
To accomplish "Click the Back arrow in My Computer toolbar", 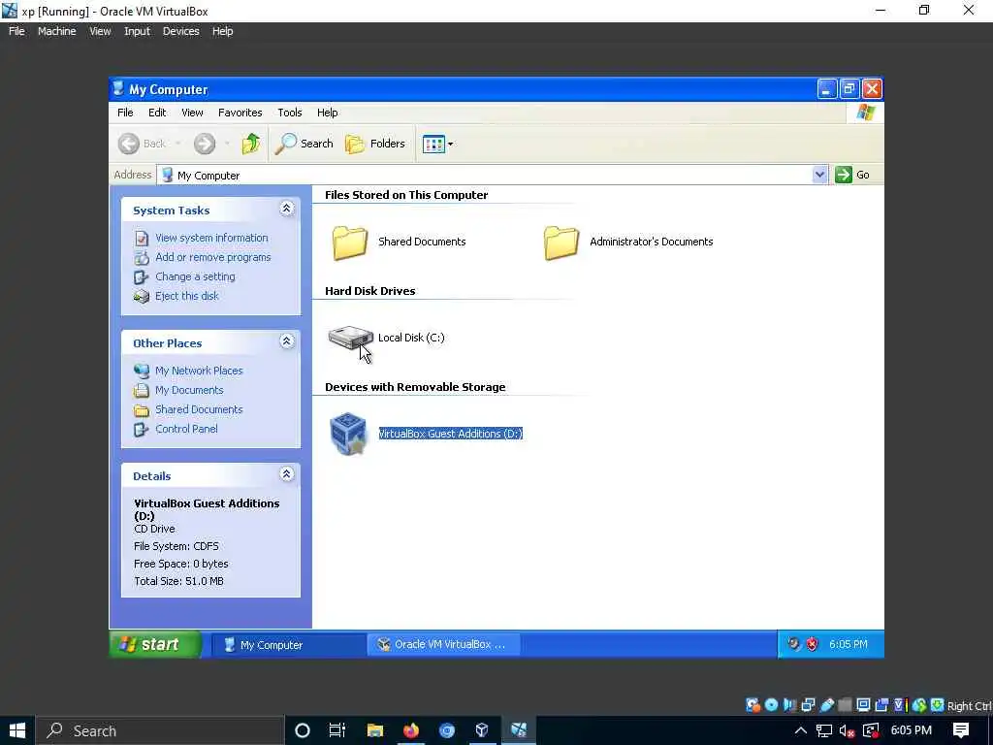I will [x=129, y=144].
